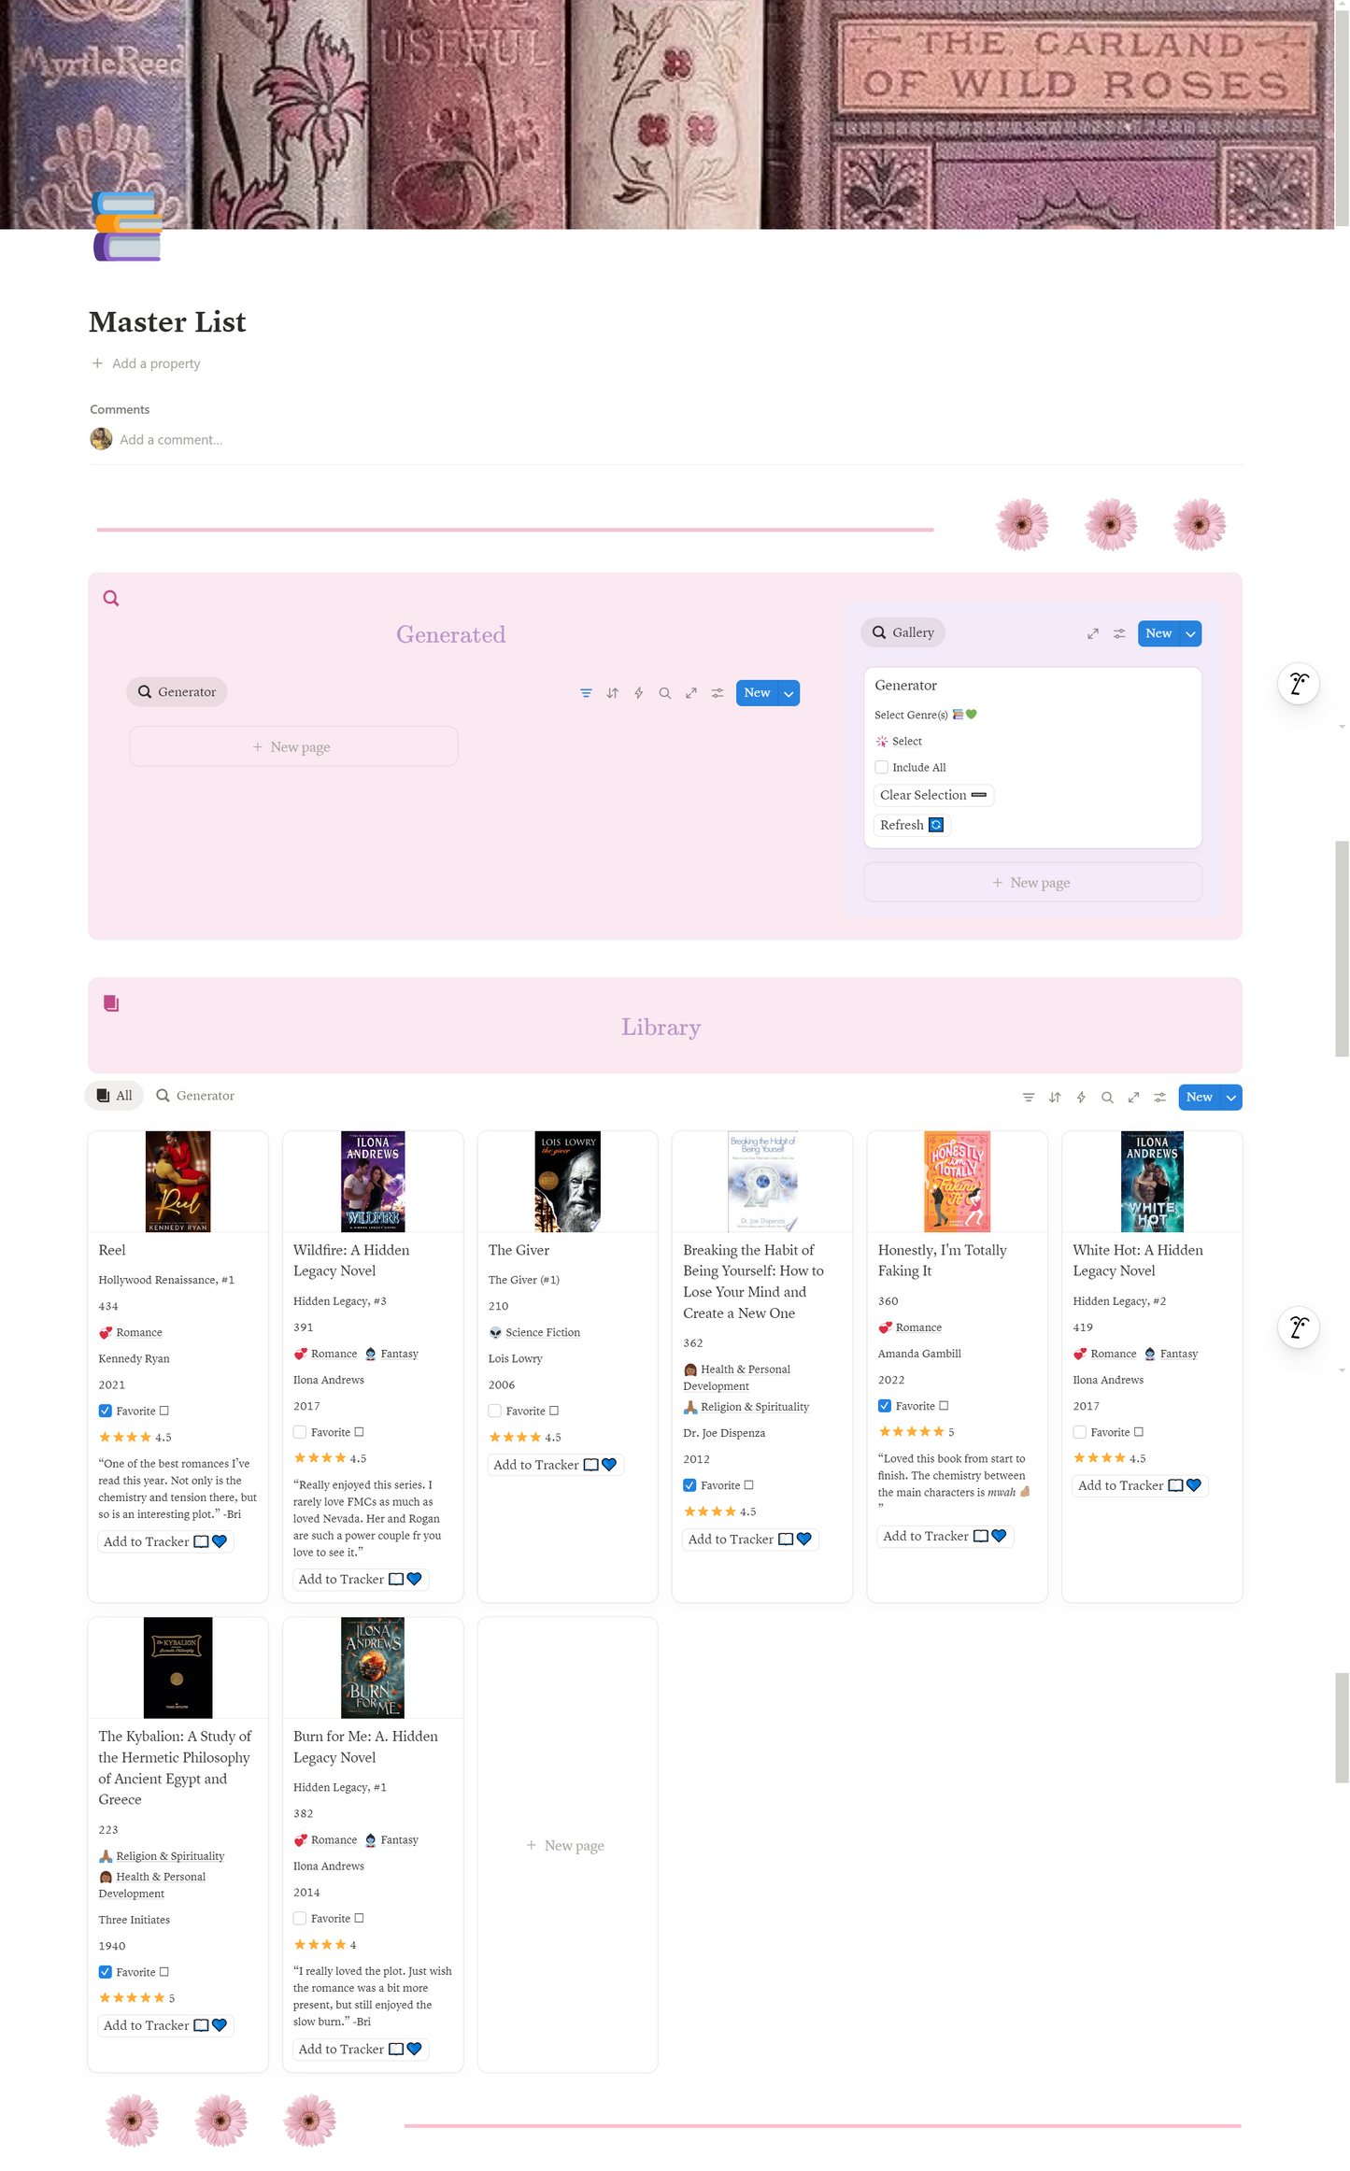The image size is (1350, 2171).
Task: Click the filter icon in Library toolbar
Action: pos(1028,1098)
